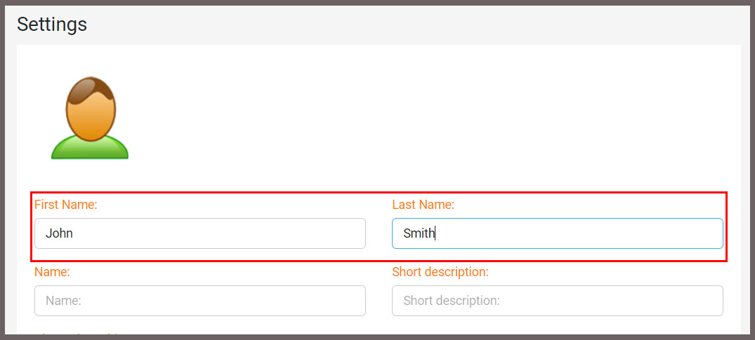Click the Settings page heading
755x340 pixels.
[52, 24]
